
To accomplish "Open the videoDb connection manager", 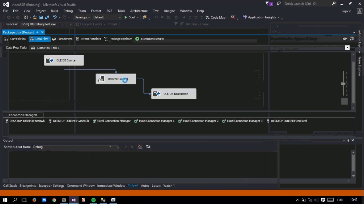I will pos(69,121).
